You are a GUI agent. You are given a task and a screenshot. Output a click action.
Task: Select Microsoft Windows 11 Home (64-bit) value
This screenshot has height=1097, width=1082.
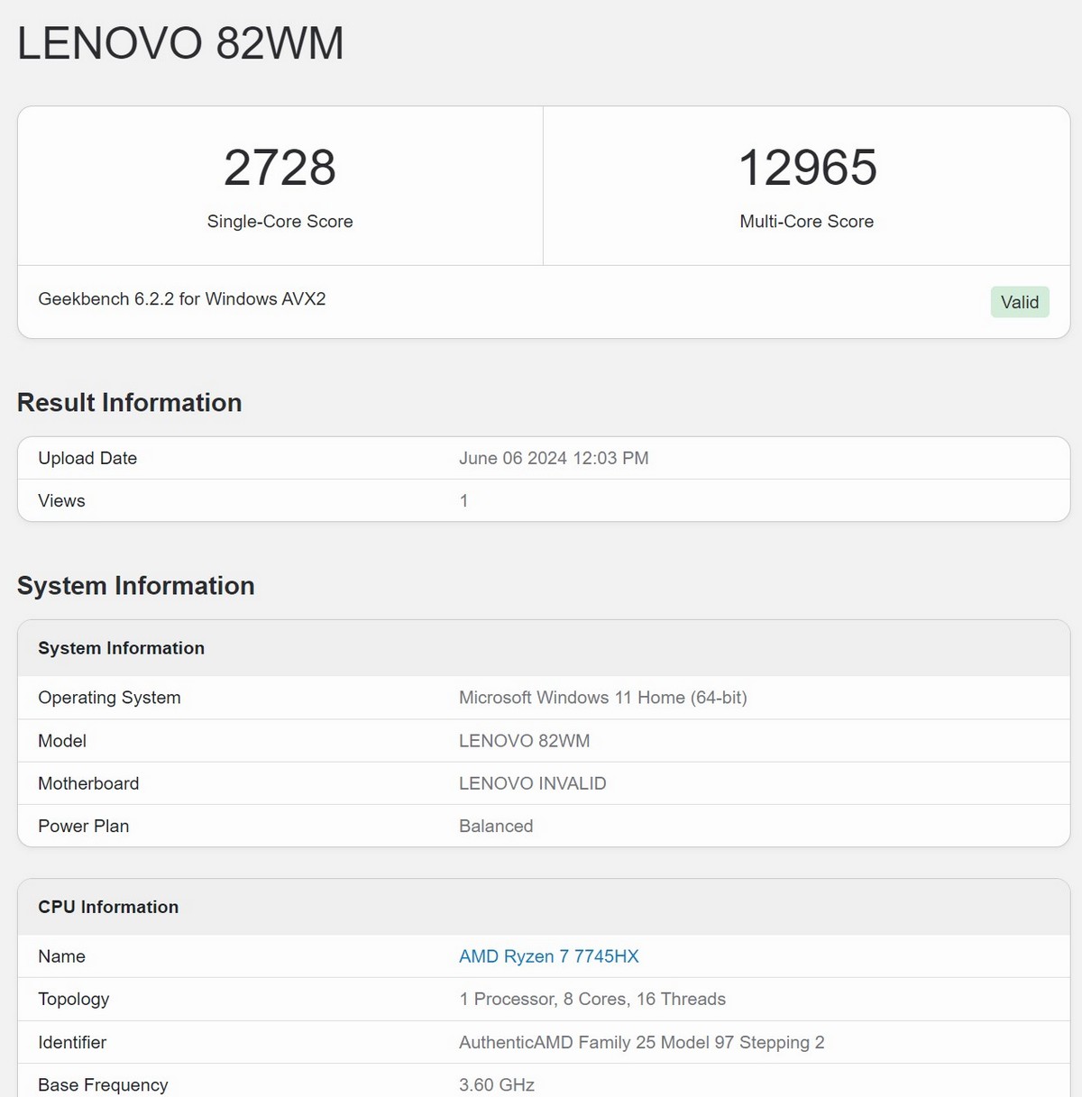(x=603, y=698)
